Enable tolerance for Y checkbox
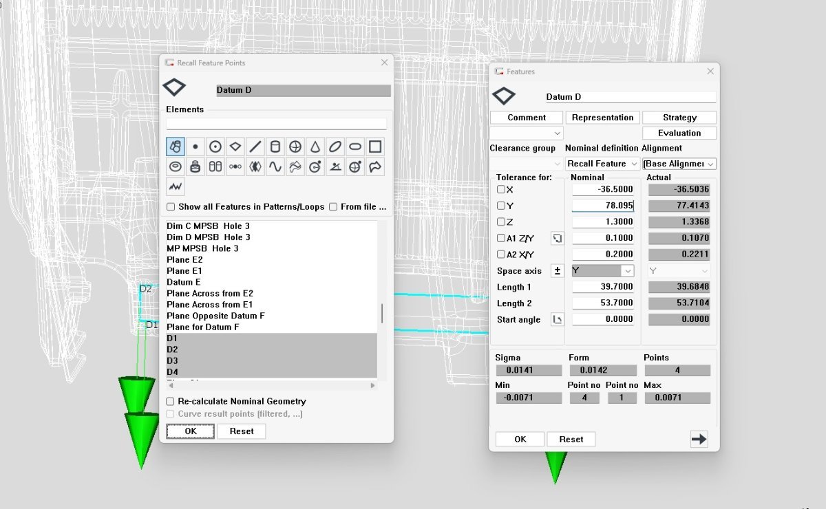 pos(501,206)
